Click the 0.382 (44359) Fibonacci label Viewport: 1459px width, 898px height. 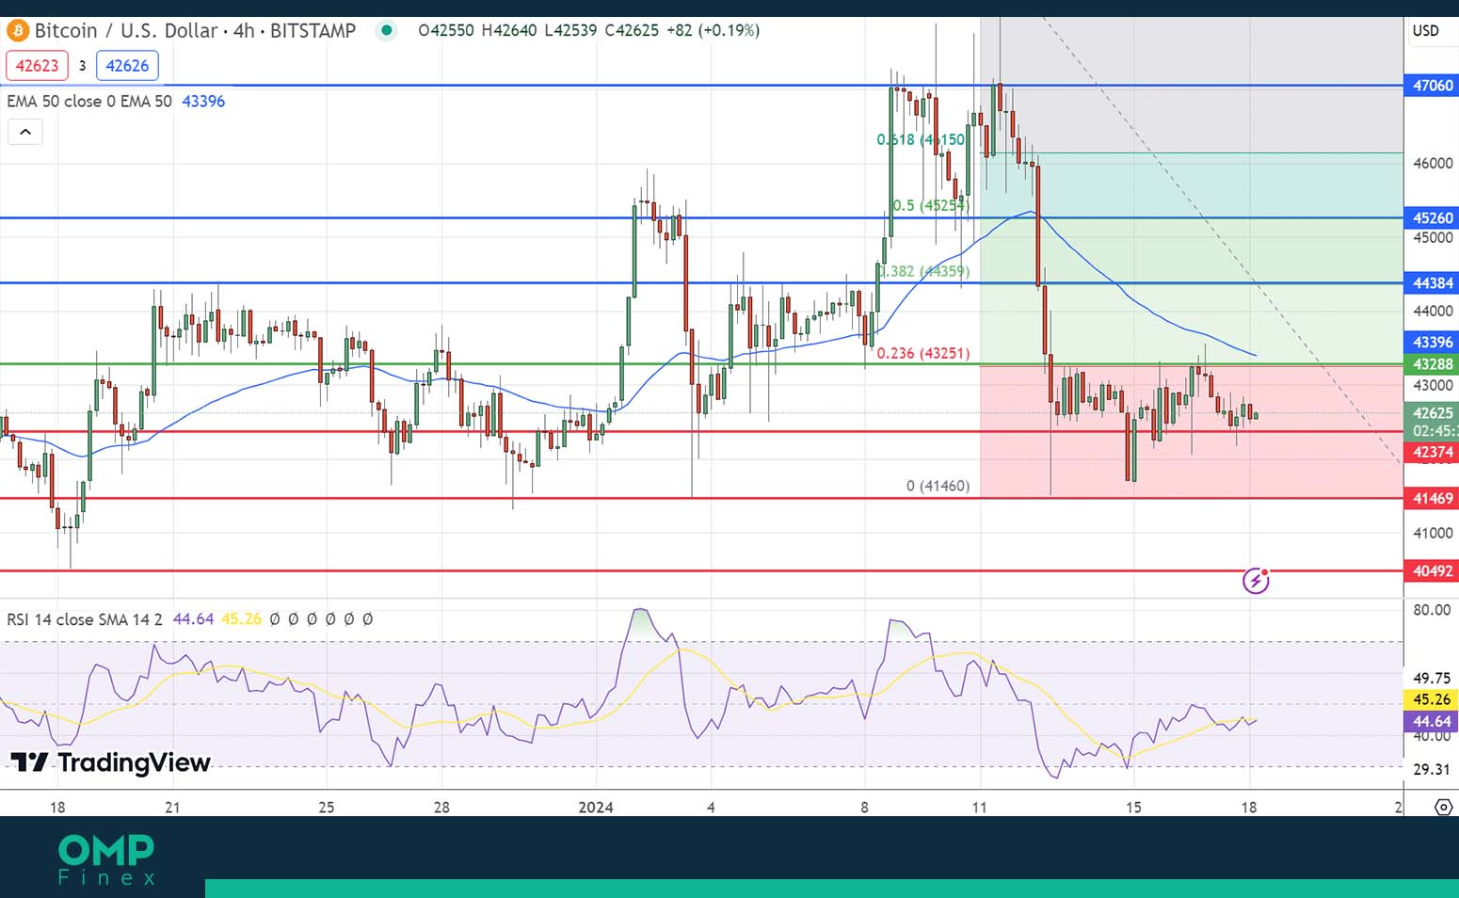pos(924,271)
